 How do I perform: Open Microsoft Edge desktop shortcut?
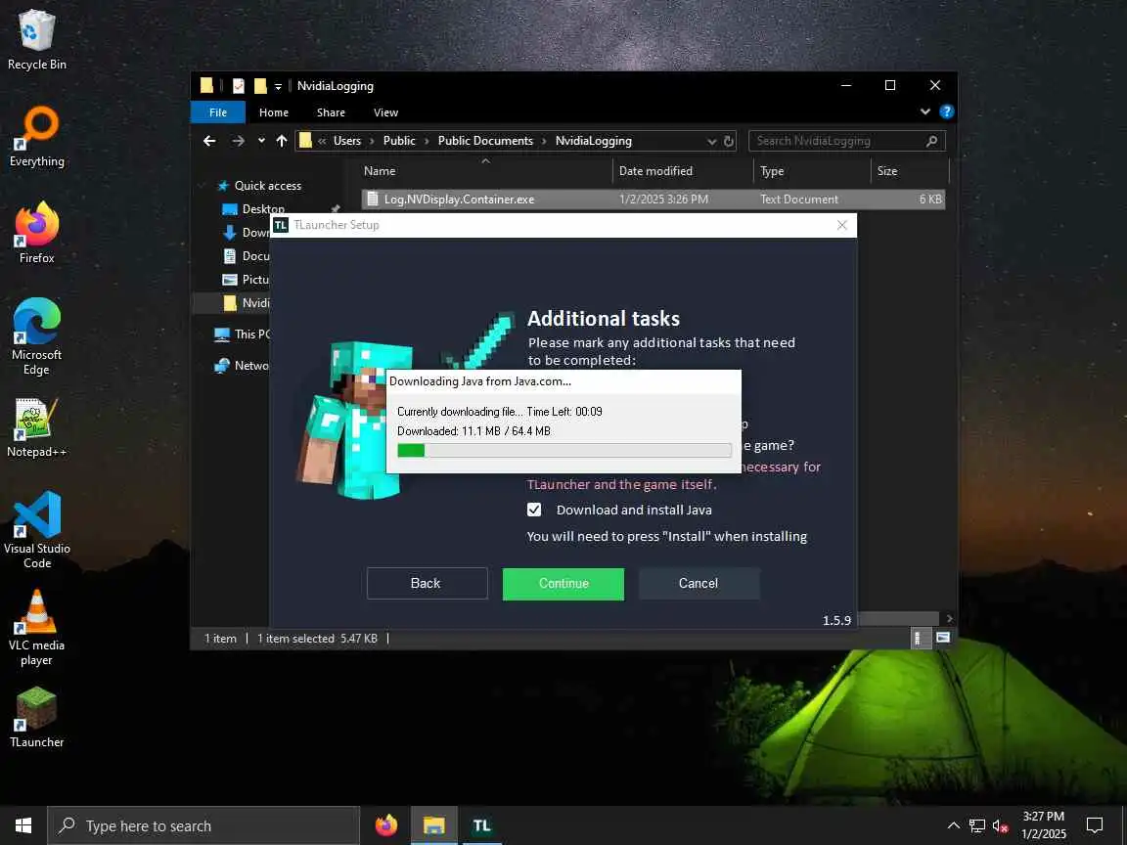point(36,336)
